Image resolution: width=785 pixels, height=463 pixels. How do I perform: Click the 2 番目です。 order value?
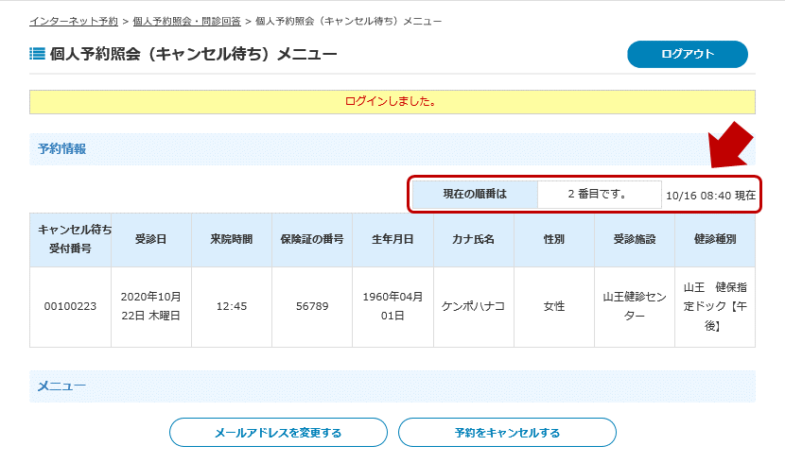pos(599,194)
